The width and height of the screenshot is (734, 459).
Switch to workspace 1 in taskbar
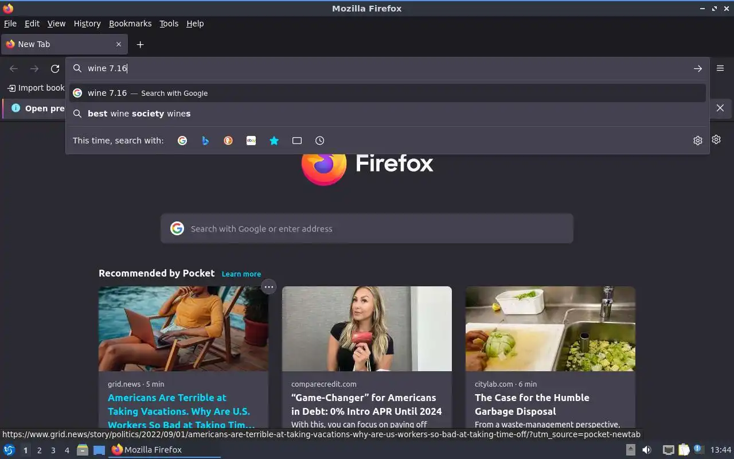25,450
